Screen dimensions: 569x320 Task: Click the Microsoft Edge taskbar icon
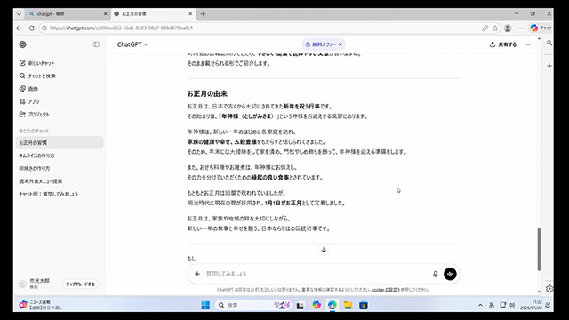pos(332,305)
